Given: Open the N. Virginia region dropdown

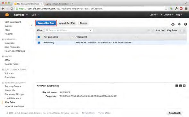Looking at the screenshot, I should [x=167, y=15].
